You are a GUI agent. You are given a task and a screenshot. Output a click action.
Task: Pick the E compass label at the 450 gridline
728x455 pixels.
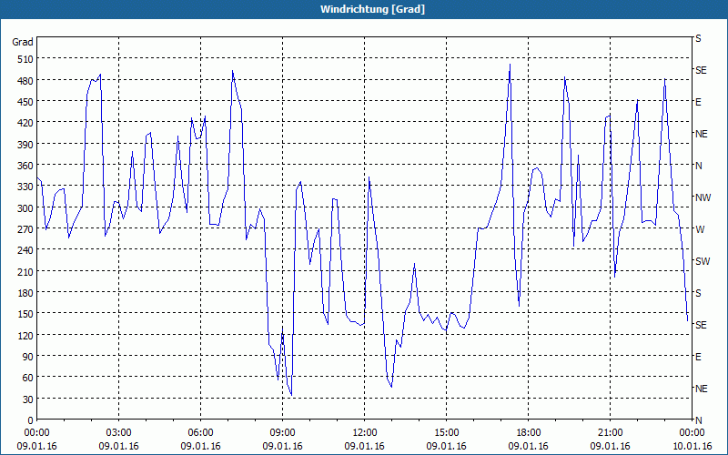pos(698,102)
